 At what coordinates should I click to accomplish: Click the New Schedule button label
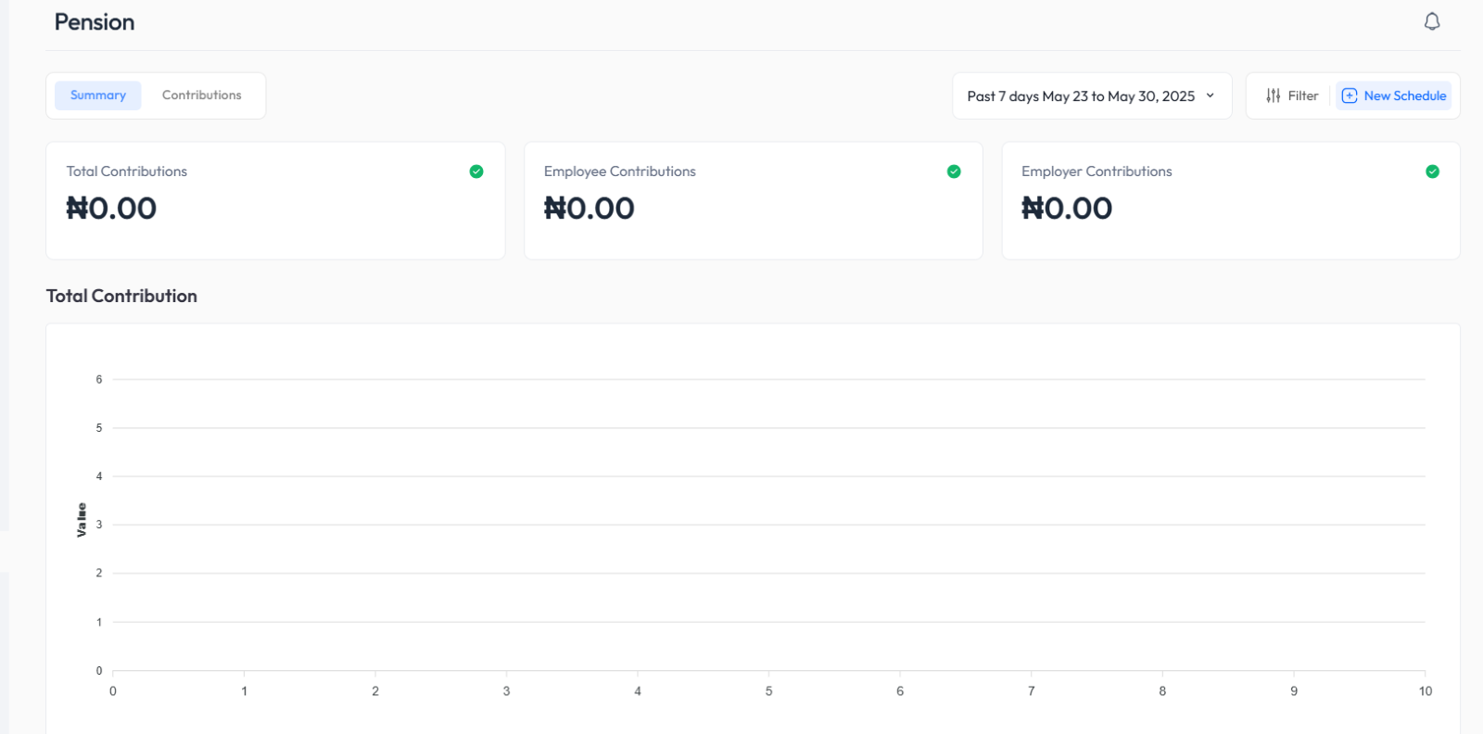pos(1404,95)
